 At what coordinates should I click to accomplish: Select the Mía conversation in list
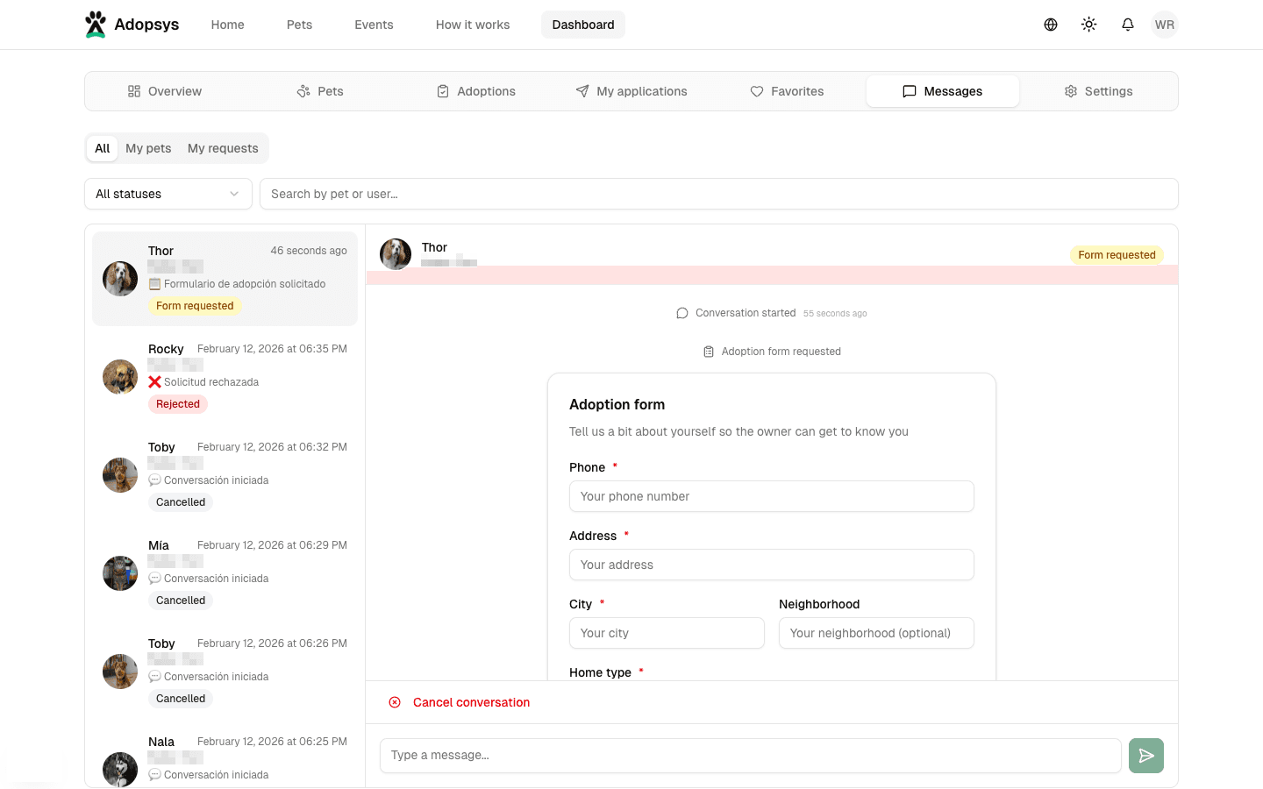pyautogui.click(x=225, y=573)
